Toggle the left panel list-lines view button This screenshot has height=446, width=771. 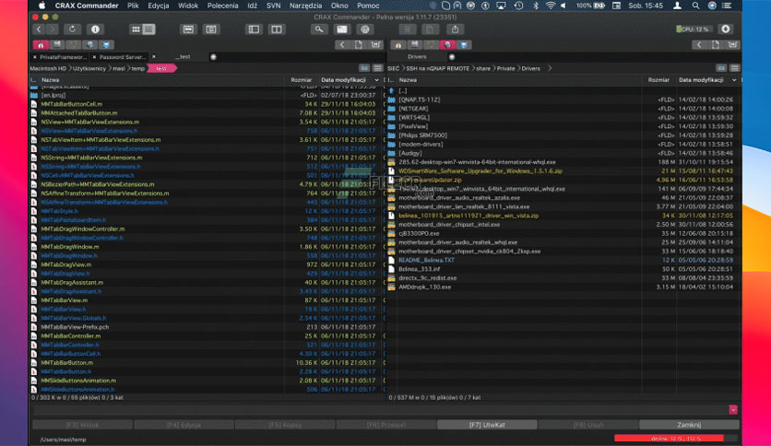click(x=377, y=68)
